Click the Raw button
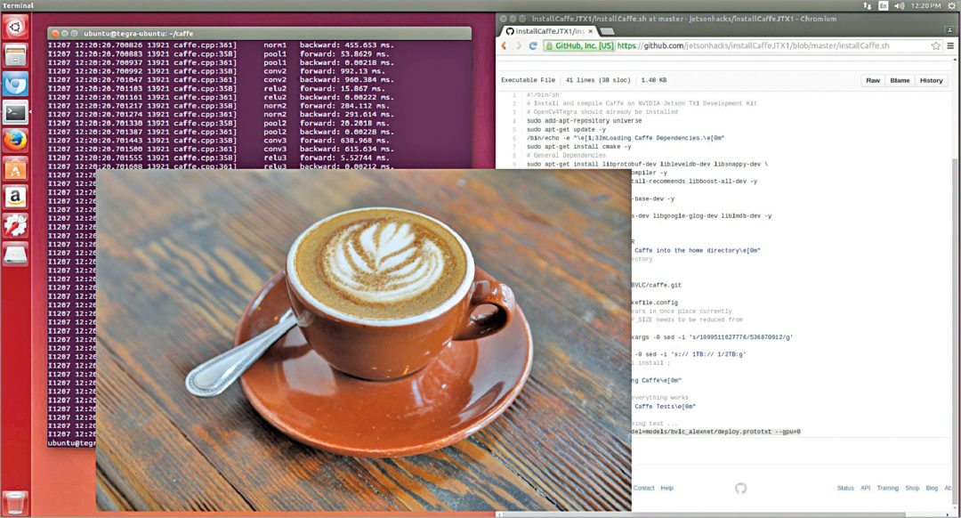Screen dimensions: 961x518 click(873, 80)
